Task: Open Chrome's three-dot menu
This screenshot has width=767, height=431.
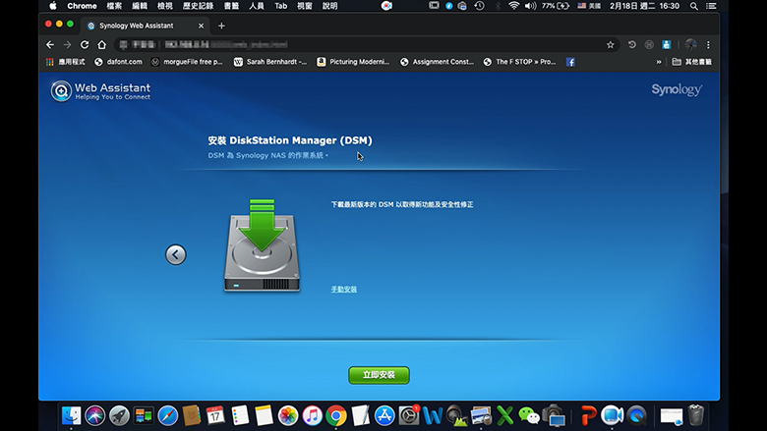Action: (x=708, y=45)
